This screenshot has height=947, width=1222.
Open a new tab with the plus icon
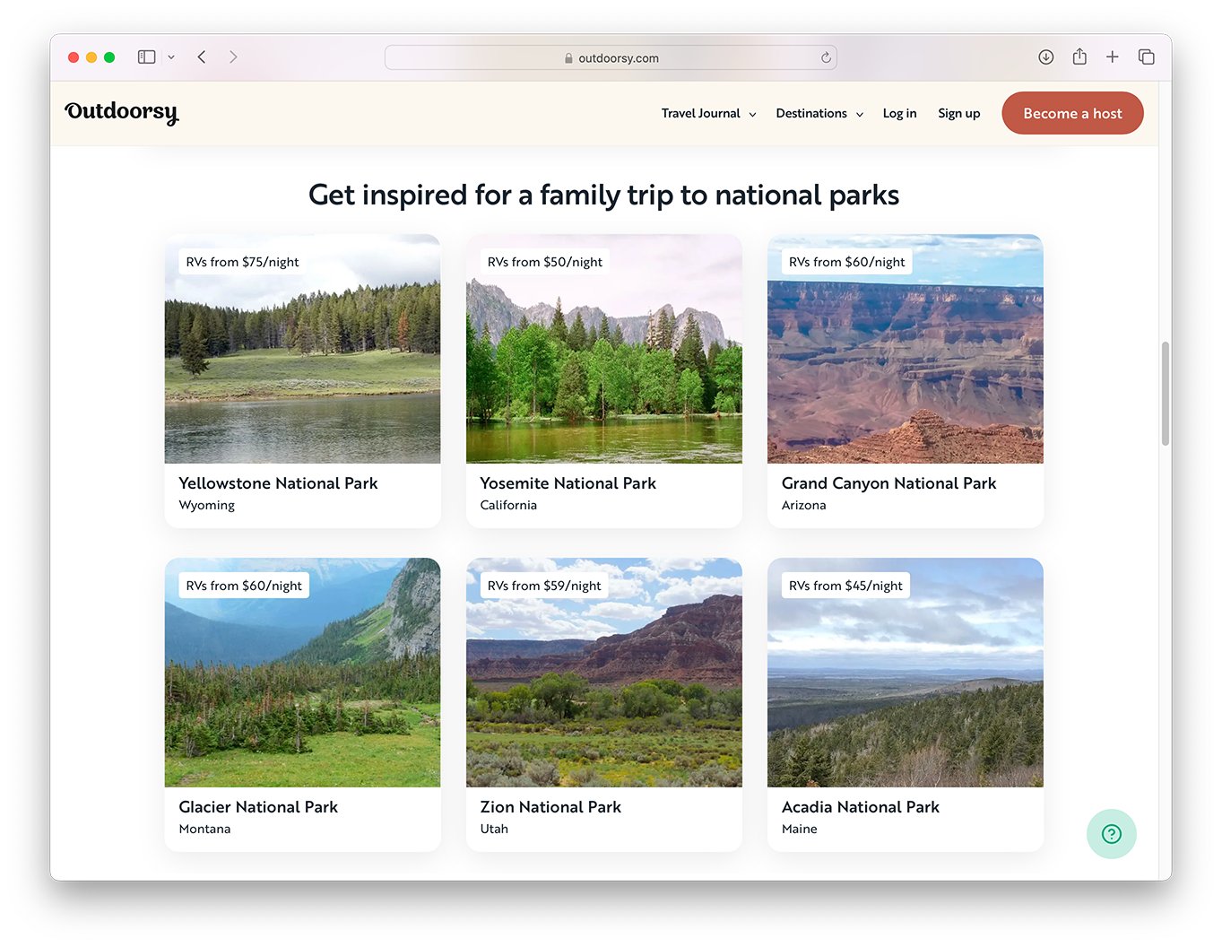1112,57
